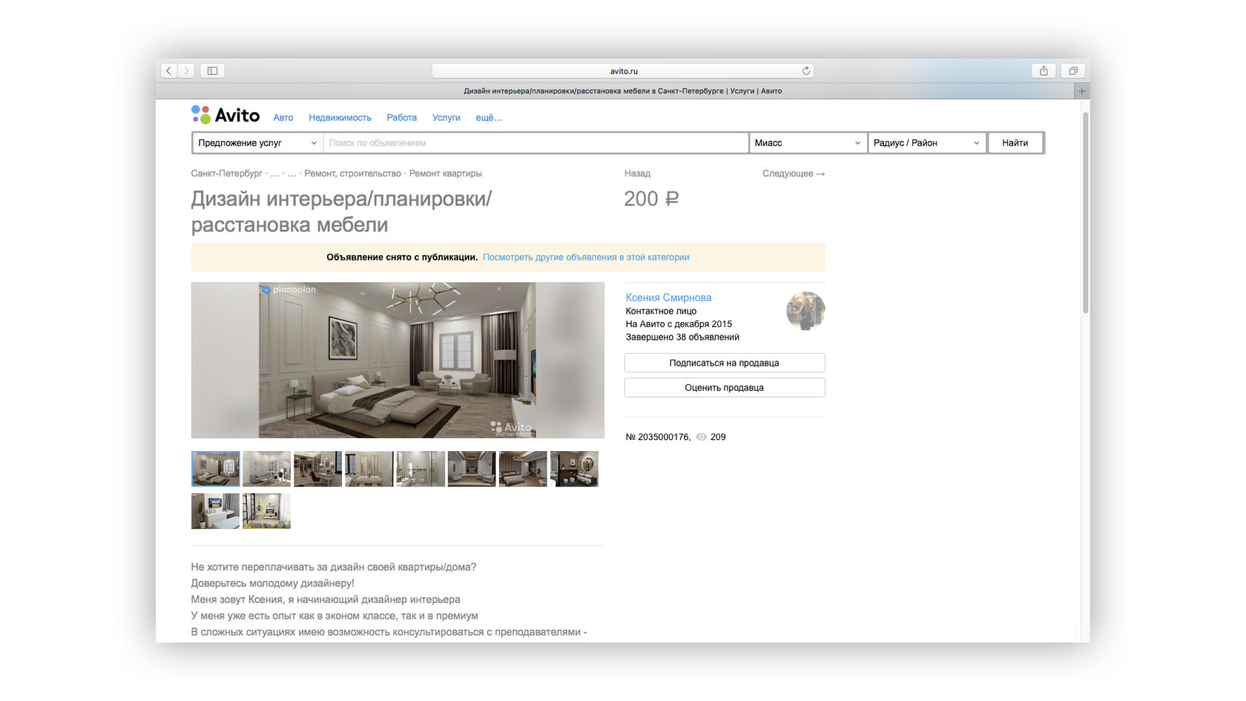Image resolution: width=1246 pixels, height=701 pixels.
Task: Click the Safari tab title bar
Action: coord(623,91)
